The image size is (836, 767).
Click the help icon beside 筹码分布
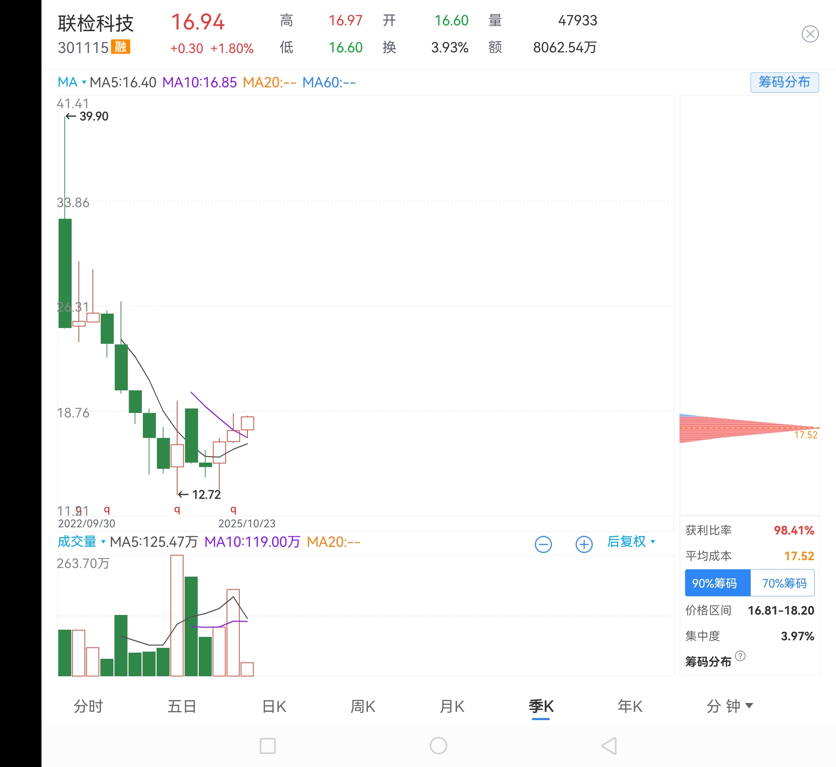(x=740, y=656)
